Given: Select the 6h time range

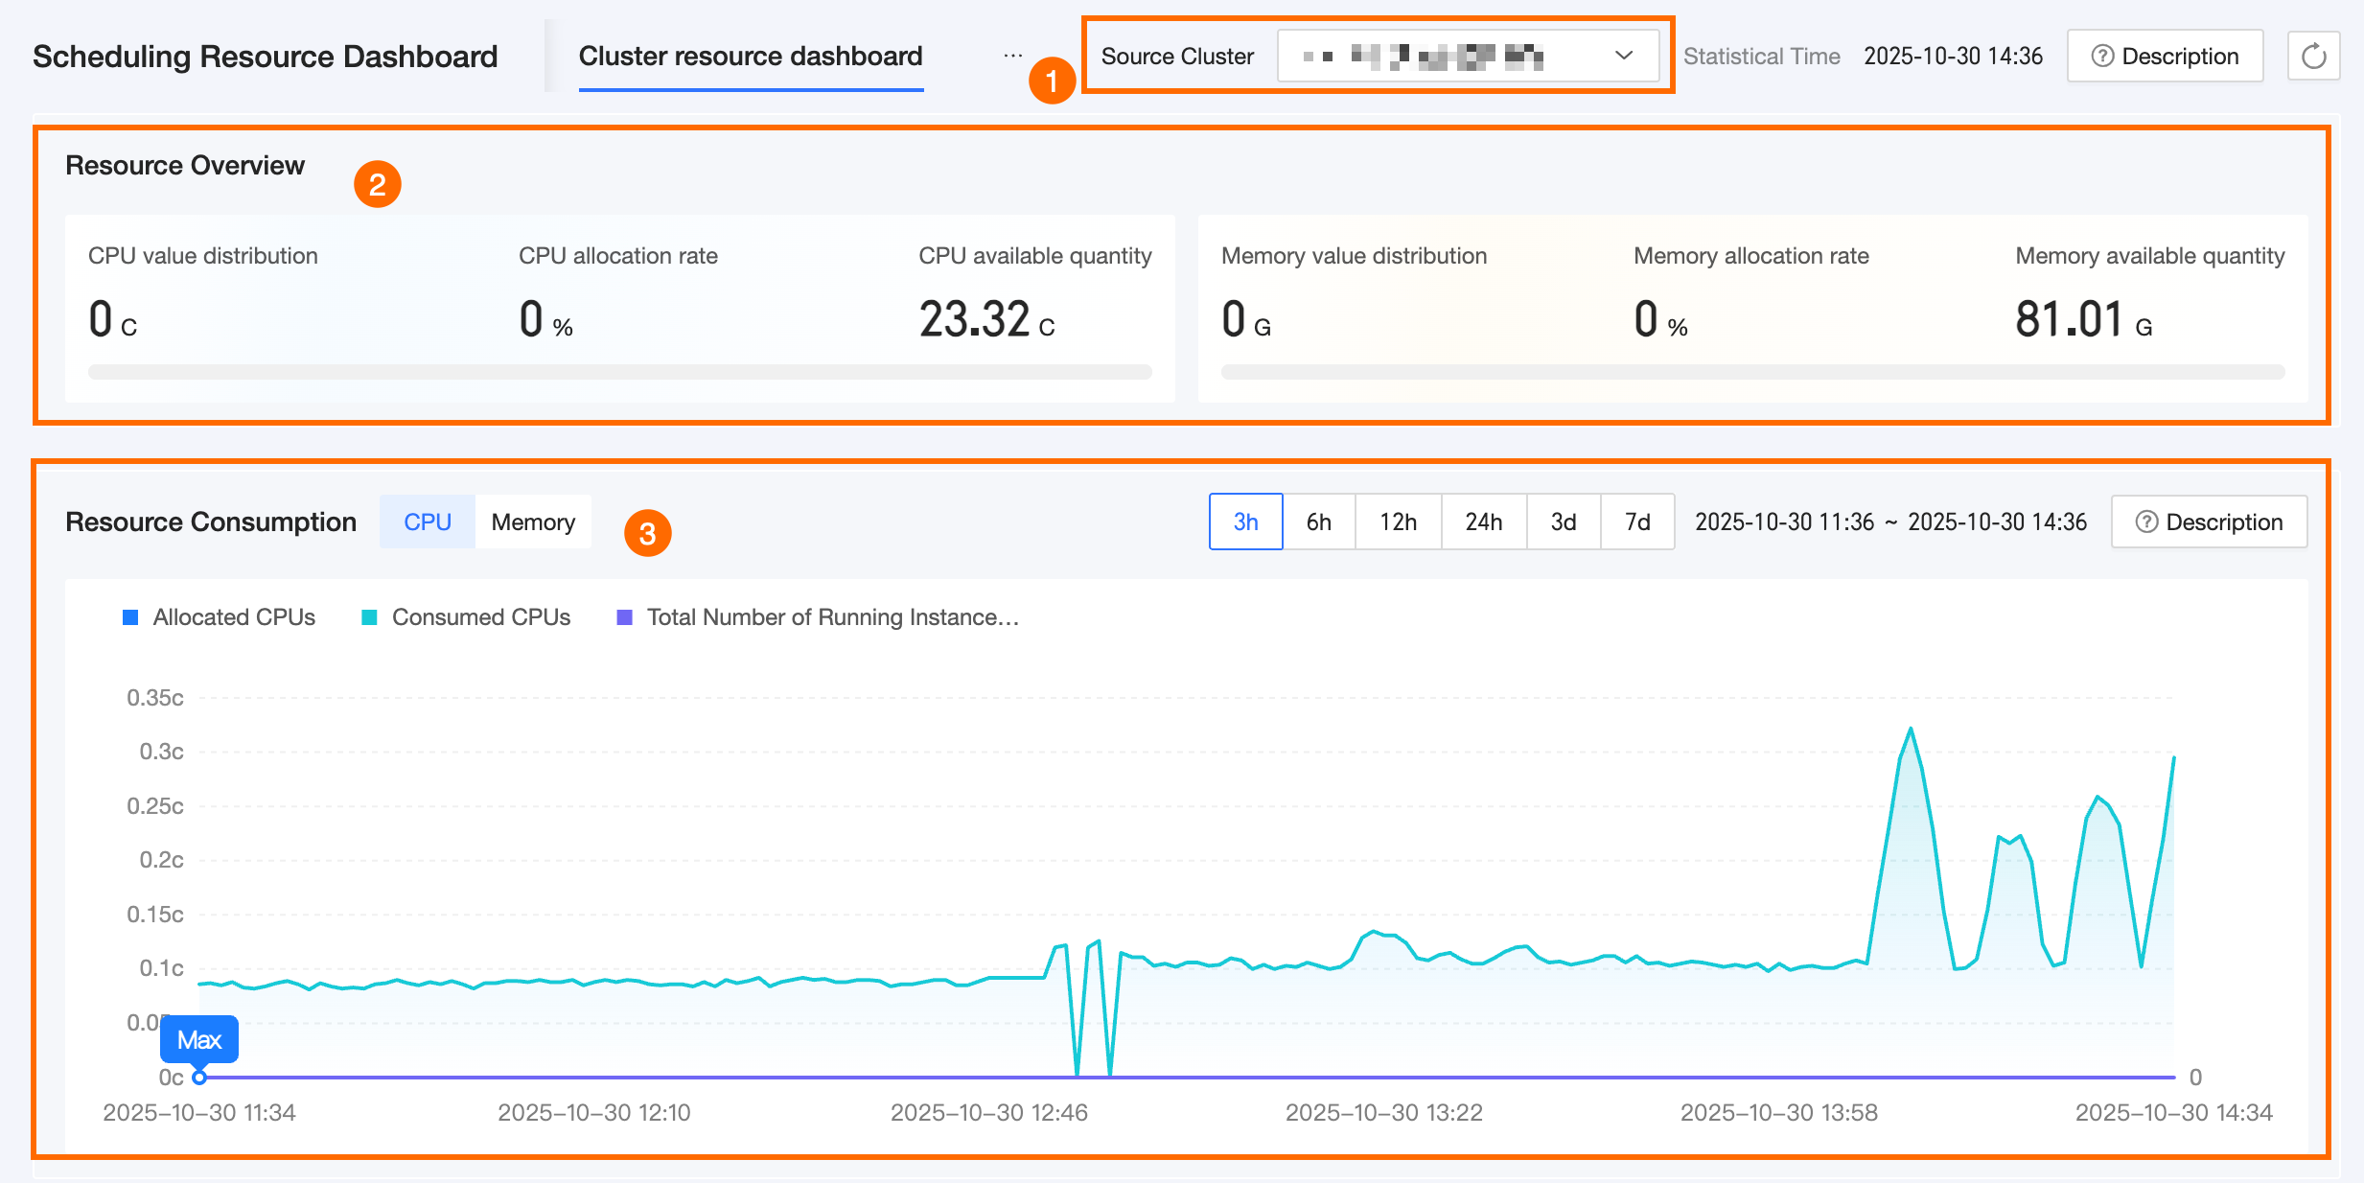Looking at the screenshot, I should [x=1318, y=522].
